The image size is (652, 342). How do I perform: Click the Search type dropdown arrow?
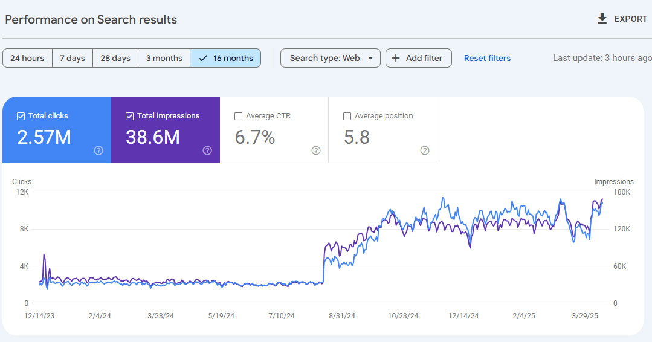(370, 58)
